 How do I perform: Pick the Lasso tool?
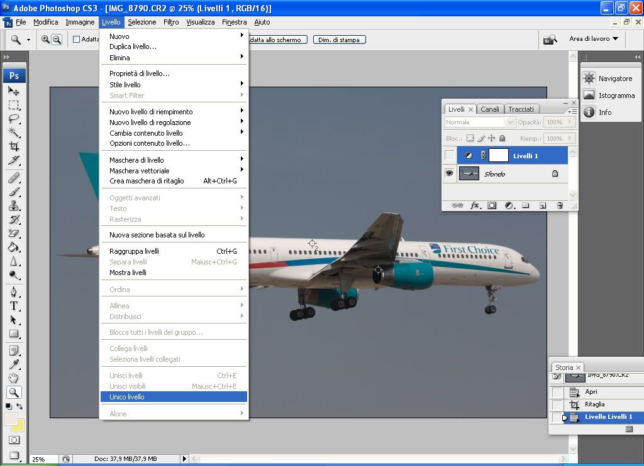14,118
